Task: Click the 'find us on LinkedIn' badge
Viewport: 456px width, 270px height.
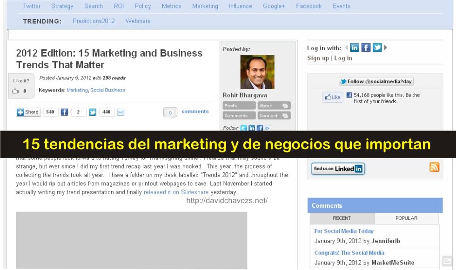Action: (x=338, y=169)
